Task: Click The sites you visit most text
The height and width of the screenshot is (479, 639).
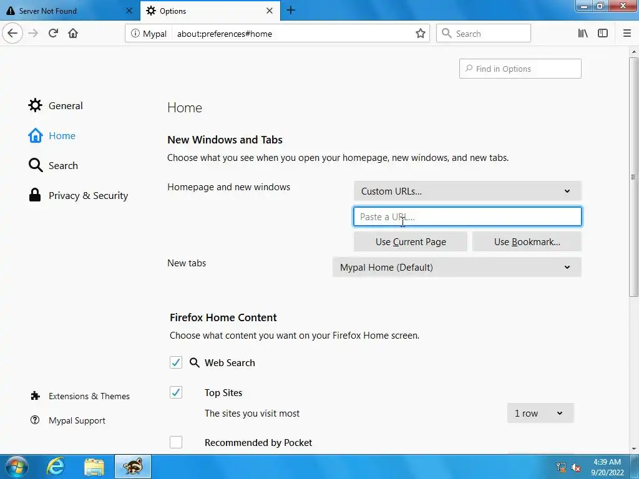Action: 252,414
